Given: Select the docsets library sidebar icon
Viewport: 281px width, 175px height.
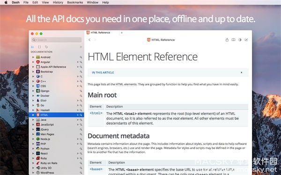Looking at the screenshot, I should pos(32,47).
